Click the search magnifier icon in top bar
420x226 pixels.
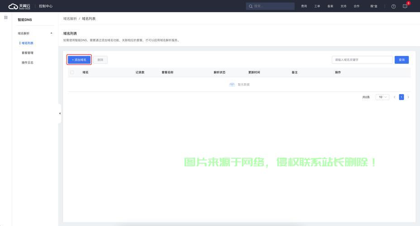coord(251,6)
